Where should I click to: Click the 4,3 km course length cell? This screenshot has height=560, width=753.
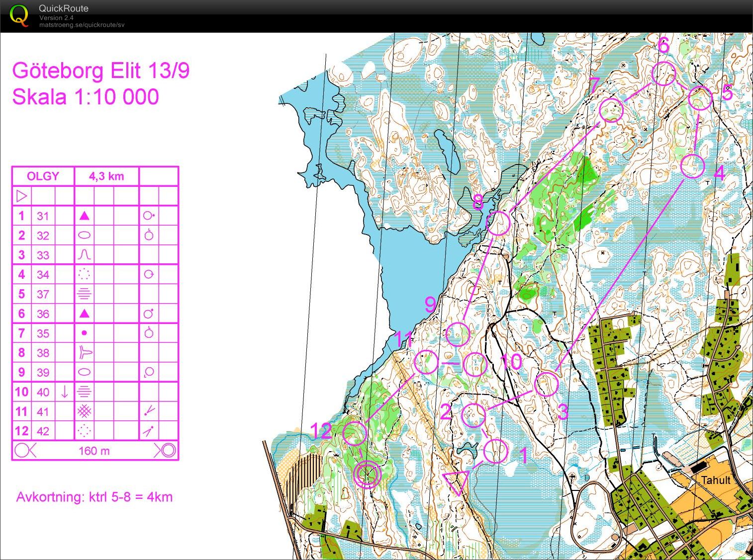coord(106,176)
